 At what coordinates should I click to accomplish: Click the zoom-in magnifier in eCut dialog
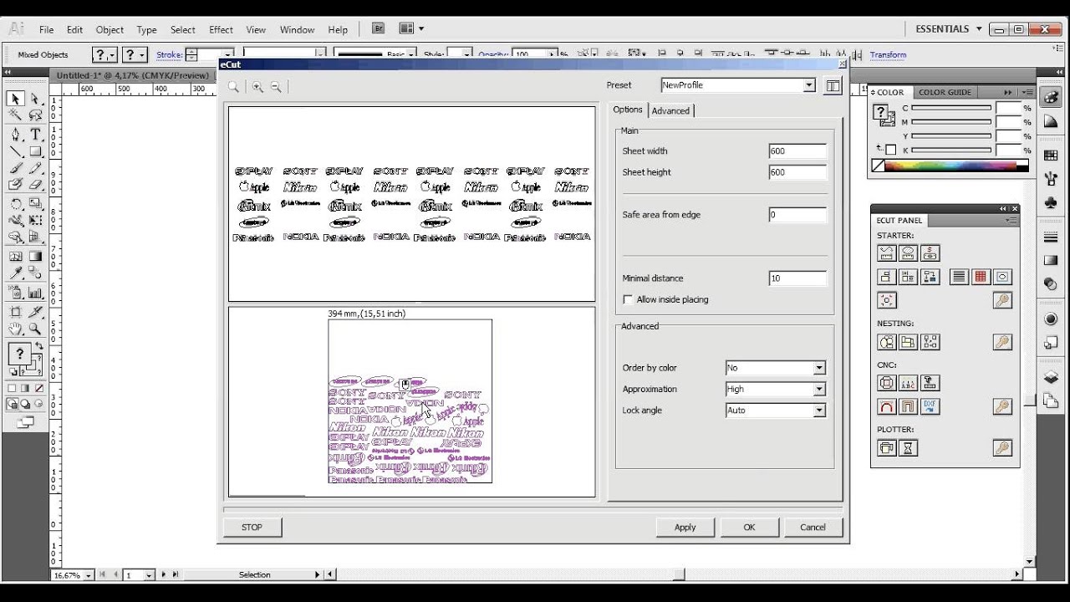coord(257,86)
